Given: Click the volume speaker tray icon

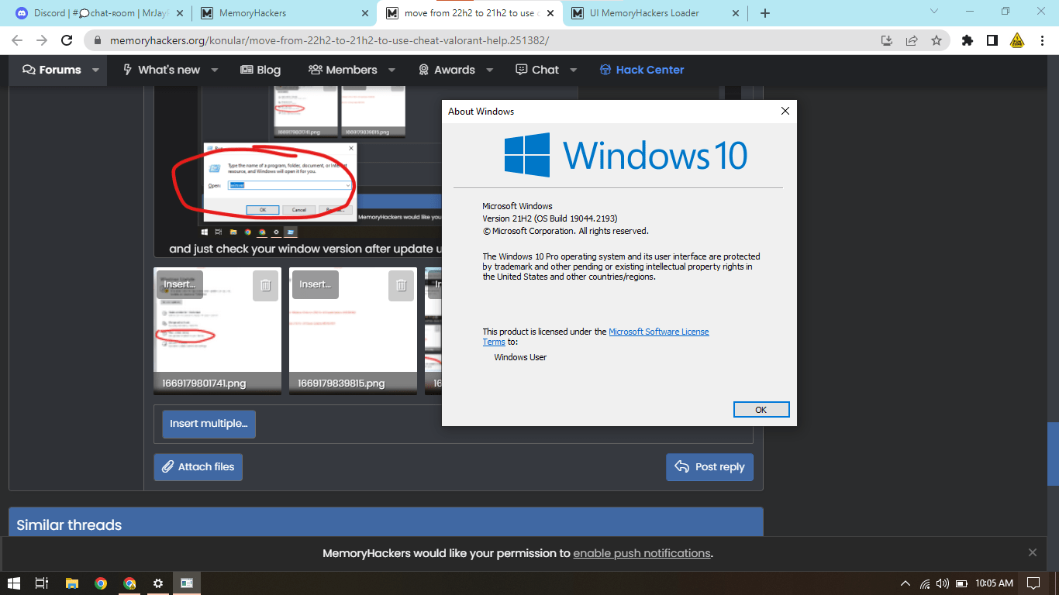Looking at the screenshot, I should pos(943,583).
